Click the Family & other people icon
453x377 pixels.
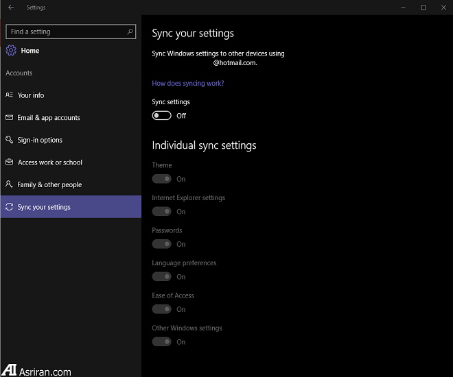pos(10,184)
